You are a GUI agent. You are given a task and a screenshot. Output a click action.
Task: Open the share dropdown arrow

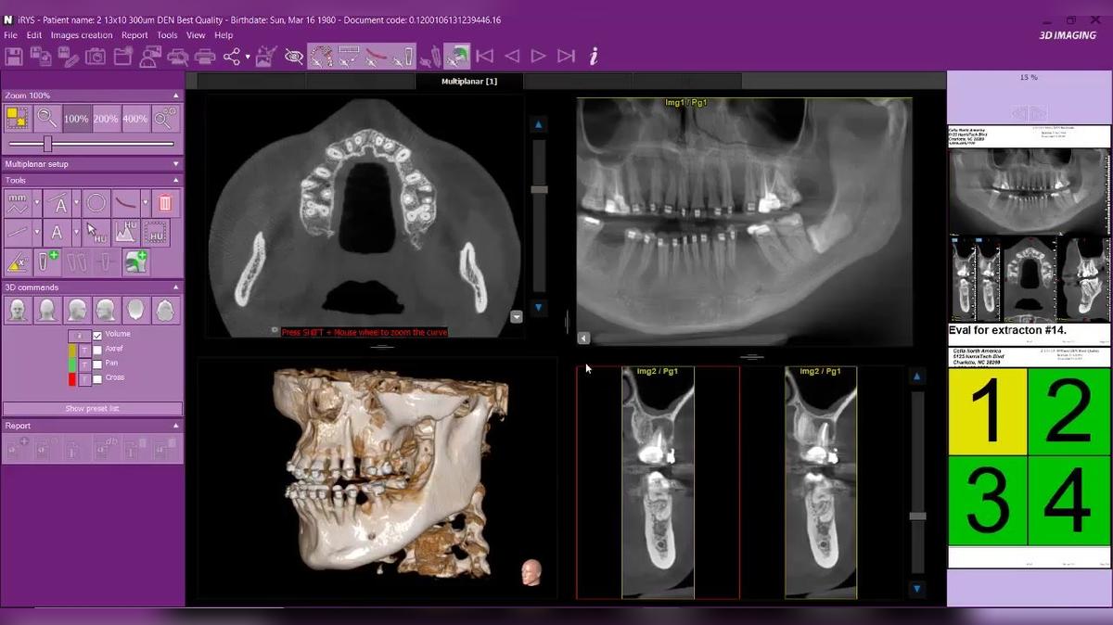248,57
